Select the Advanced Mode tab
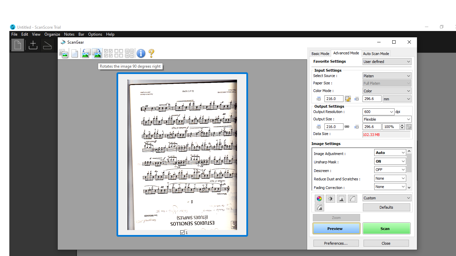The width and height of the screenshot is (456, 256). (x=346, y=53)
